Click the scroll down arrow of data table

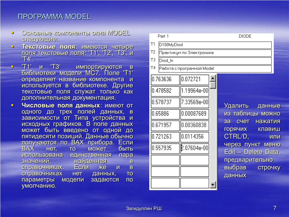click(213, 185)
